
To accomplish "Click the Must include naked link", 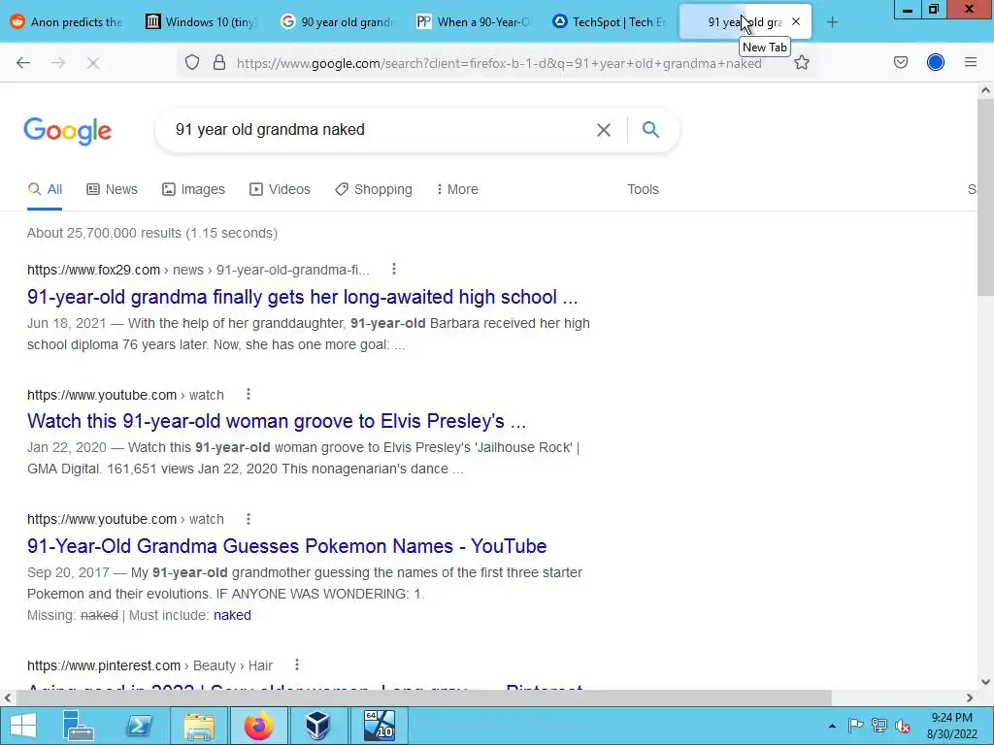I will coord(232,615).
